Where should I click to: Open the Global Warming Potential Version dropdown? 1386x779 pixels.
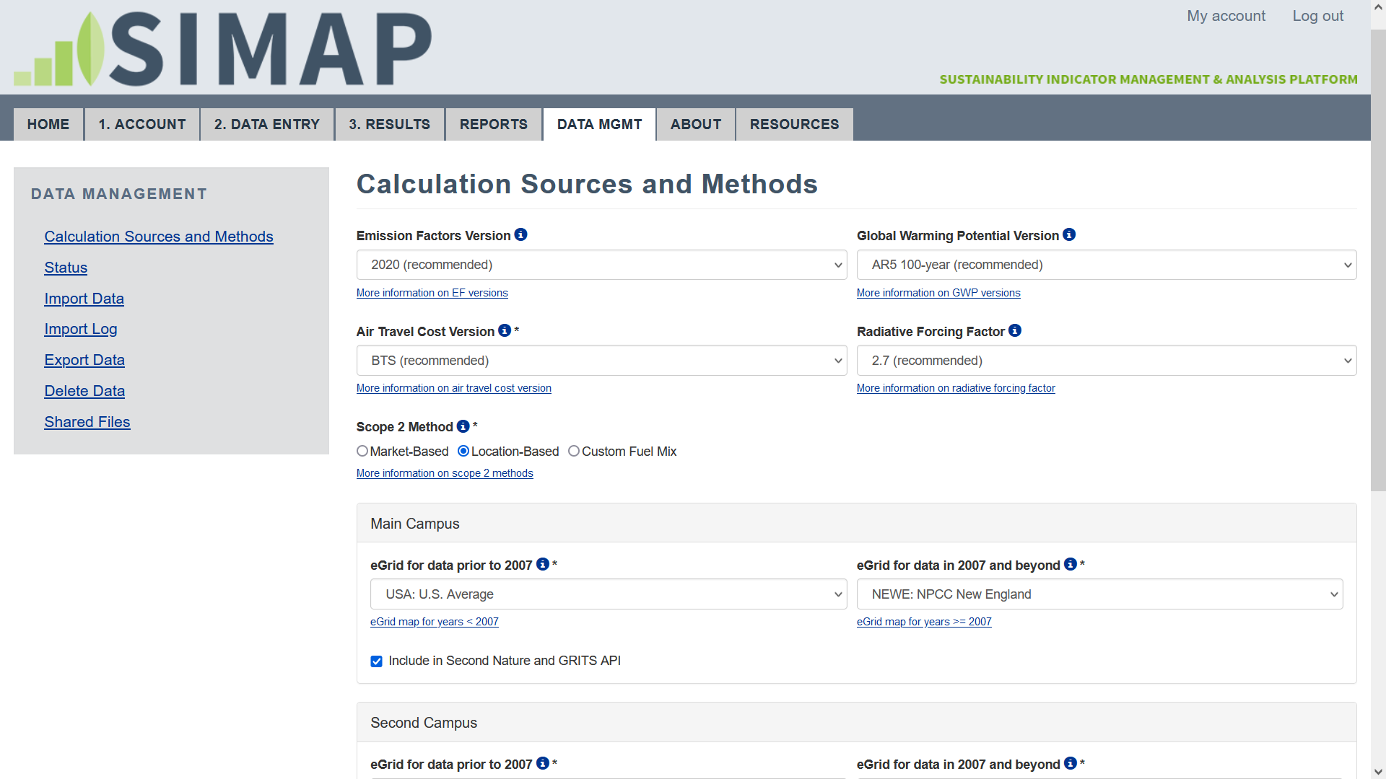tap(1107, 265)
